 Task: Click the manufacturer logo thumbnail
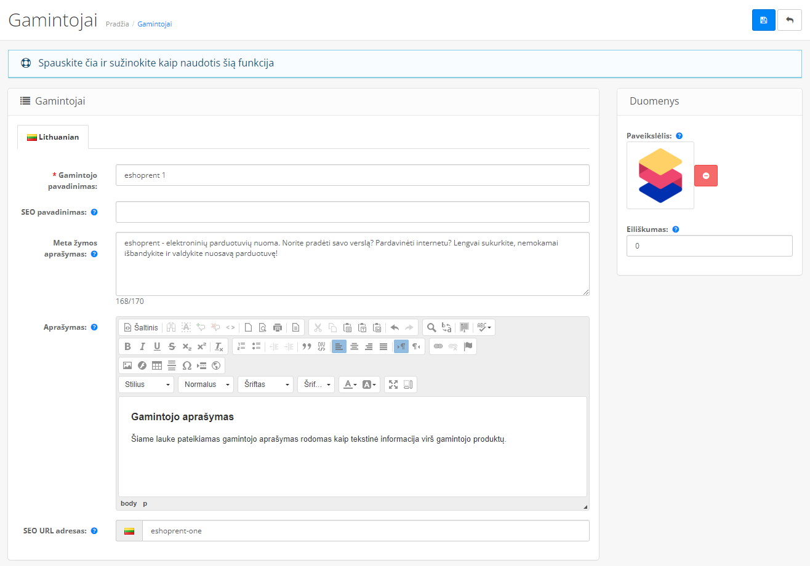point(660,175)
